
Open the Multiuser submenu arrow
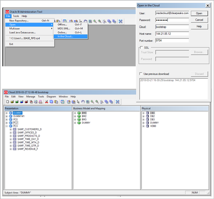[52, 28]
